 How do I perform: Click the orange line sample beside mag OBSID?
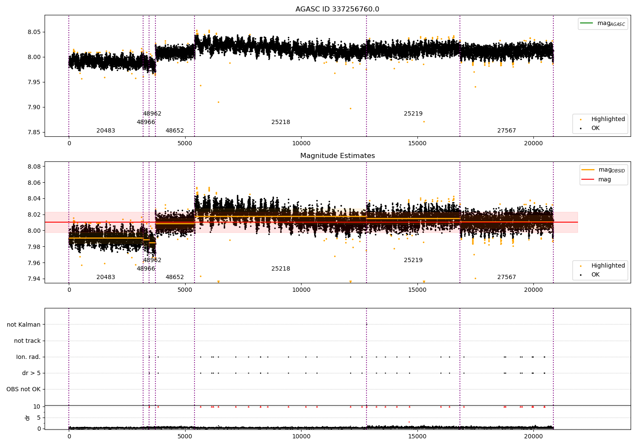(588, 169)
